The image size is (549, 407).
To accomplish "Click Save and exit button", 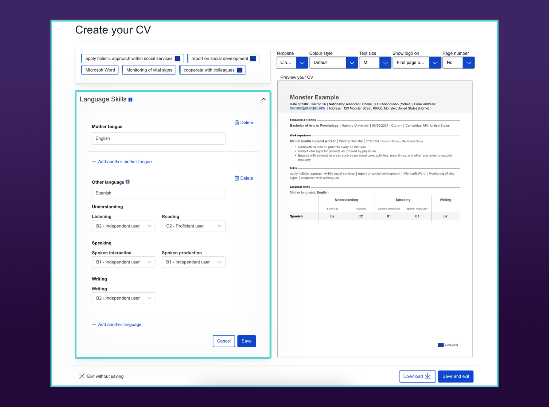I will click(455, 376).
